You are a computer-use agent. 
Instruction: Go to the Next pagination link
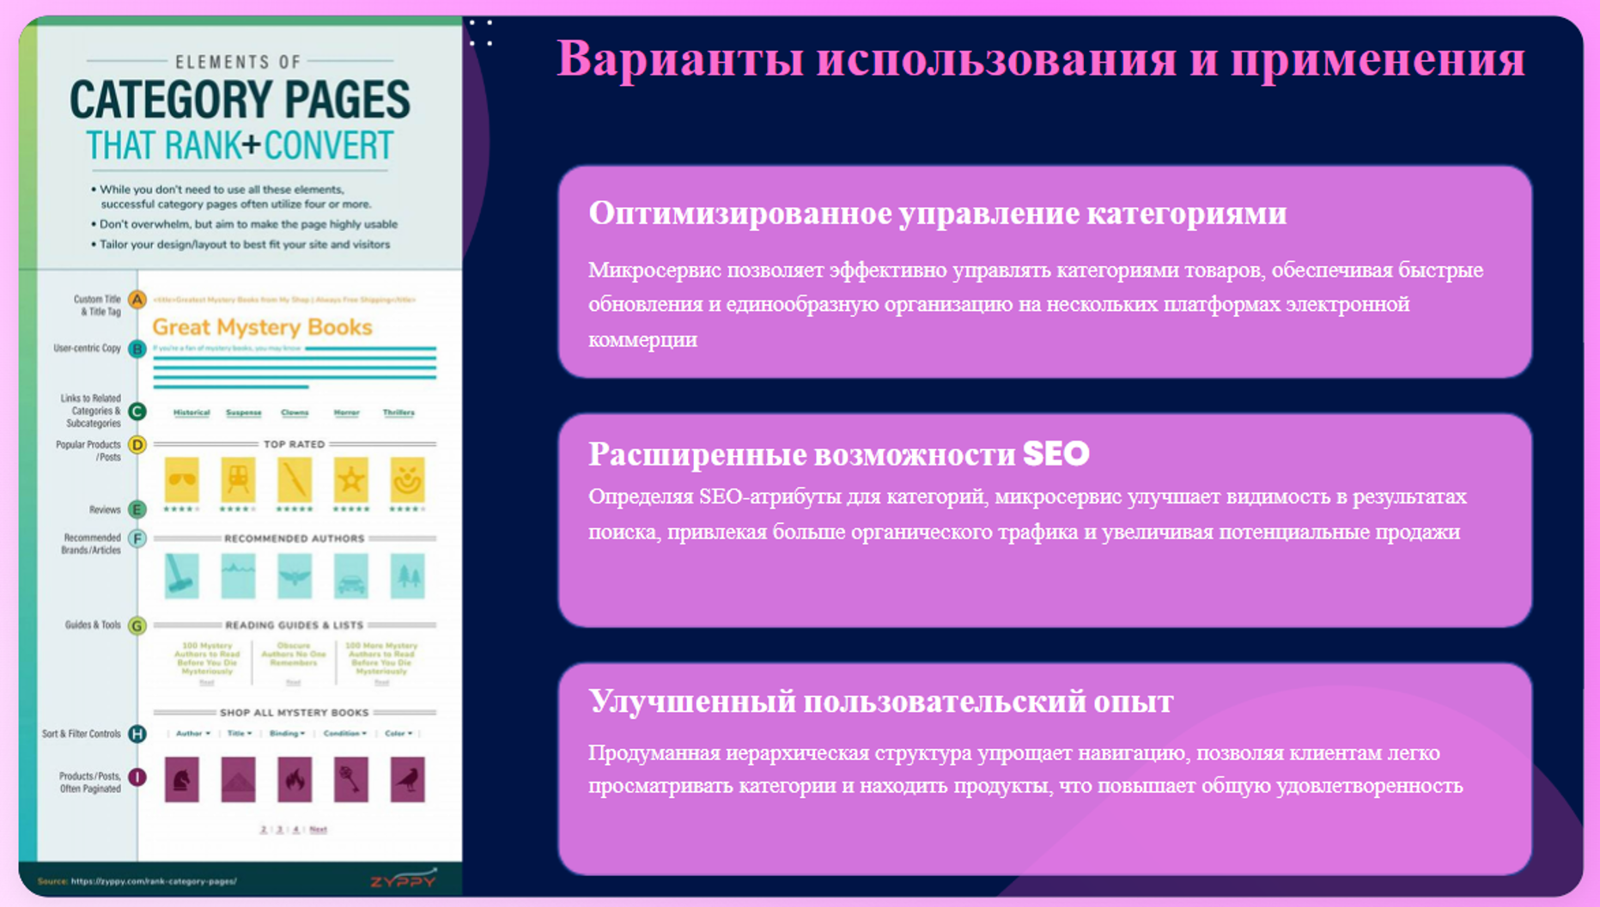[x=318, y=830]
